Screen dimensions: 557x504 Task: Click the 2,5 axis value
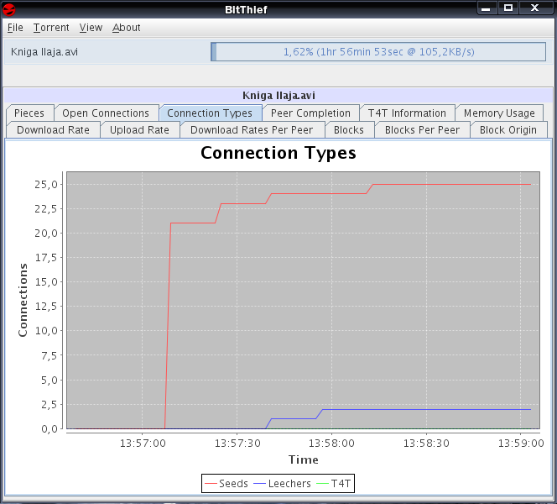click(x=49, y=404)
